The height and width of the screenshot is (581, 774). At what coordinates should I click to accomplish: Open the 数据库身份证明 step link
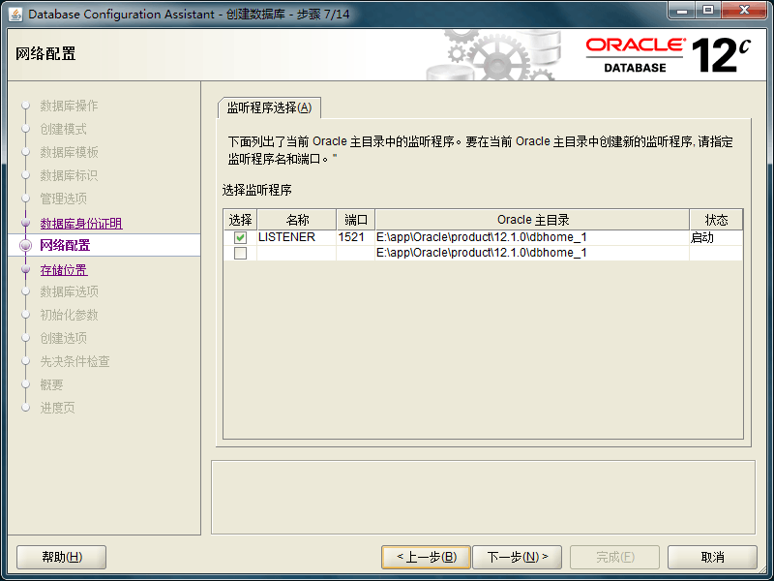point(81,224)
